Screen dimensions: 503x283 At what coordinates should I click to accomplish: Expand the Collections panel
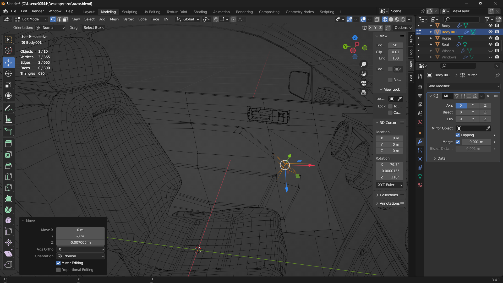[389, 195]
